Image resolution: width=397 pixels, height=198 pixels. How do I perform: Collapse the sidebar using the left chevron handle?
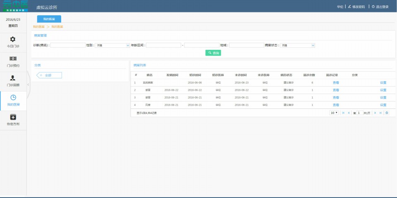(x=28, y=84)
